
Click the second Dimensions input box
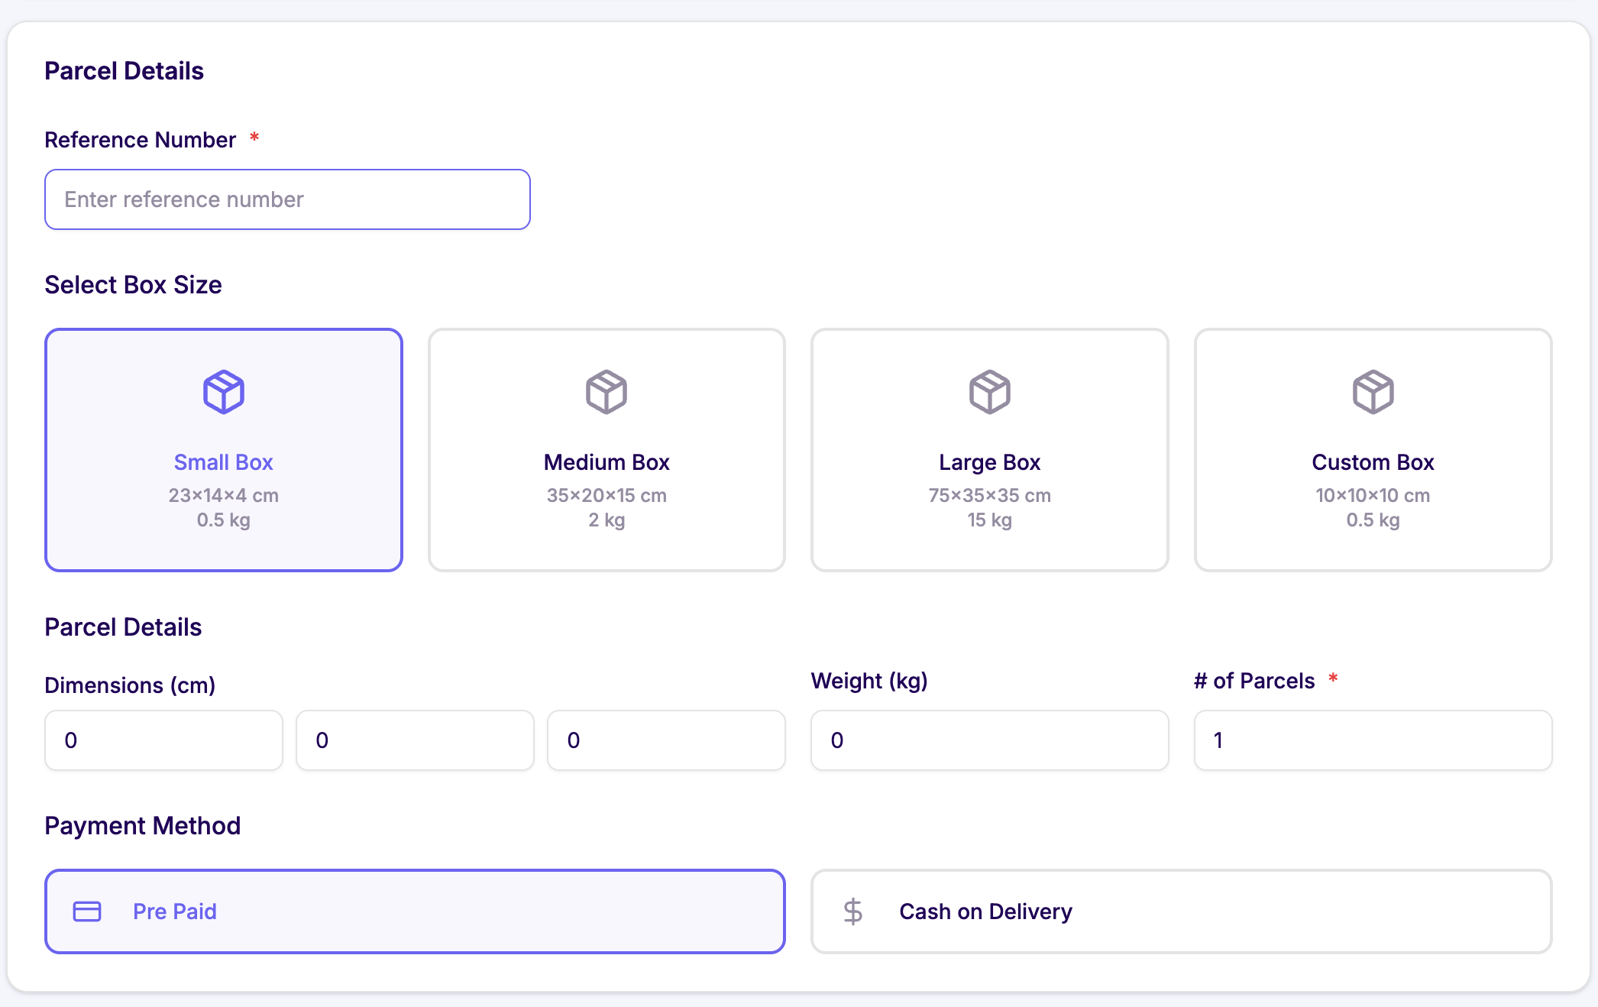pyautogui.click(x=415, y=740)
